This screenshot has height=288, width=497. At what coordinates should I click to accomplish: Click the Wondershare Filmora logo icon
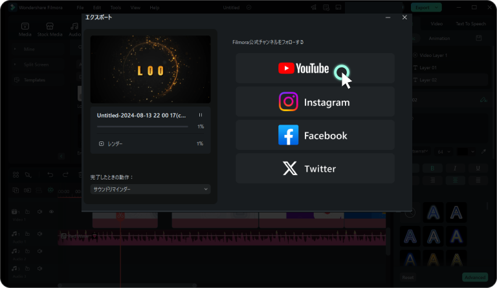pos(12,7)
